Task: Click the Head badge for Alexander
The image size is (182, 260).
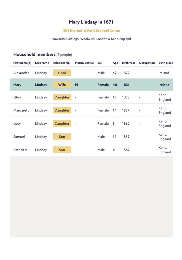Action: 62,73
